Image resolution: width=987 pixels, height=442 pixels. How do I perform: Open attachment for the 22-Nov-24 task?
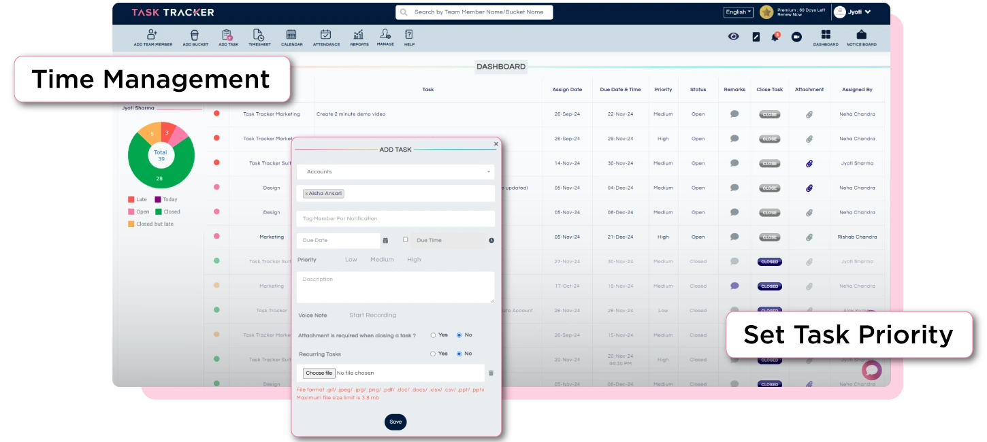pyautogui.click(x=809, y=114)
